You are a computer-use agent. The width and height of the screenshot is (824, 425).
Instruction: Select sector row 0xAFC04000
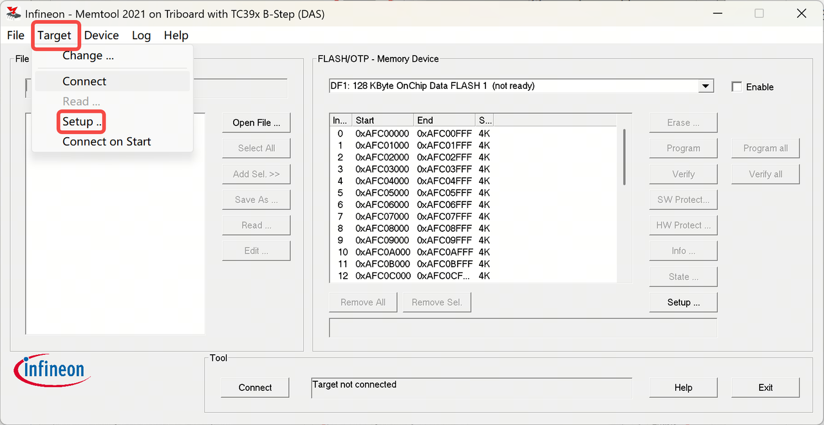pyautogui.click(x=473, y=181)
